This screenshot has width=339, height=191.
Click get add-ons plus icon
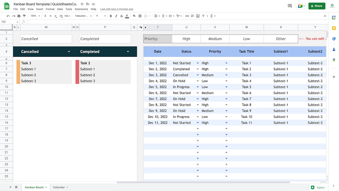tap(334, 77)
